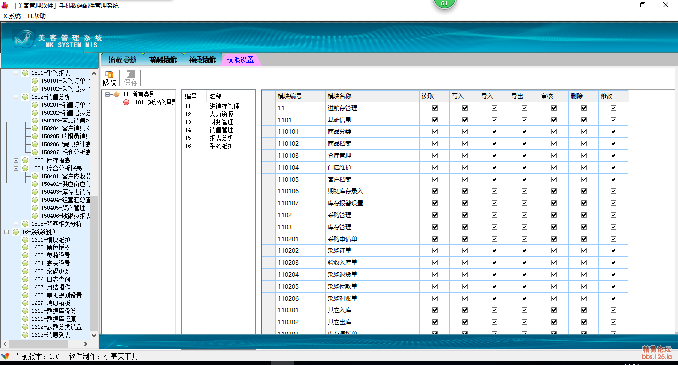678x365 pixels.
Task: Switch to the 流程导航 tab
Action: (x=123, y=60)
